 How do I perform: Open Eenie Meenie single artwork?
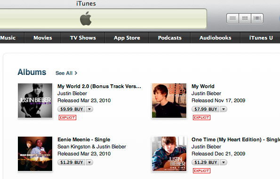click(x=35, y=154)
